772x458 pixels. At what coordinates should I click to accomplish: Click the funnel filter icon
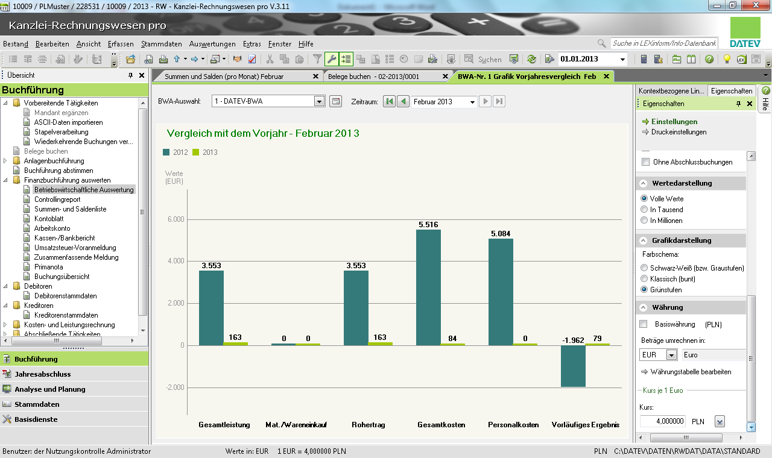click(317, 59)
